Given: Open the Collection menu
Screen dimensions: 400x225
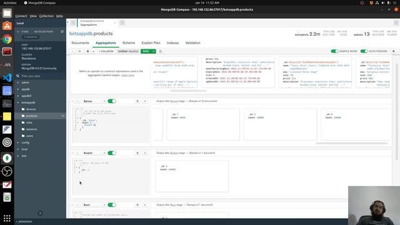Looking at the screenshot, I should click(x=46, y=16).
